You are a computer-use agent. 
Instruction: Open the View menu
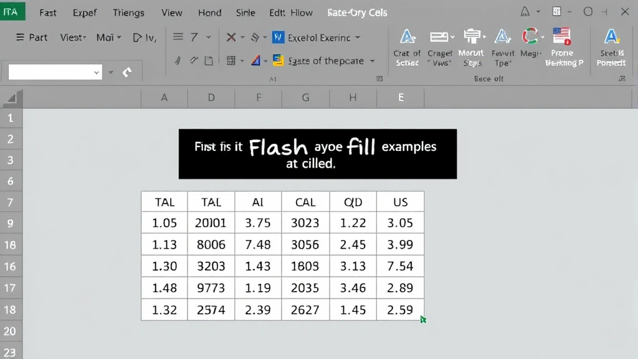(171, 12)
